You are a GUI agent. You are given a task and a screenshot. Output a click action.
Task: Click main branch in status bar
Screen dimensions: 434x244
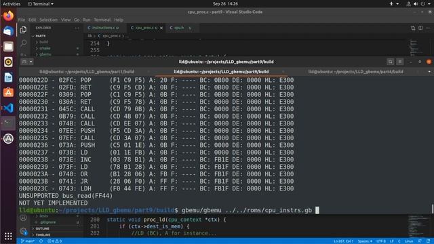pyautogui.click(x=28, y=241)
